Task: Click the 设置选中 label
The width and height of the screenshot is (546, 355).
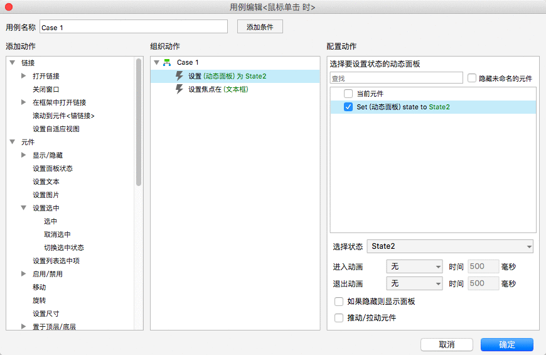Action: point(46,208)
